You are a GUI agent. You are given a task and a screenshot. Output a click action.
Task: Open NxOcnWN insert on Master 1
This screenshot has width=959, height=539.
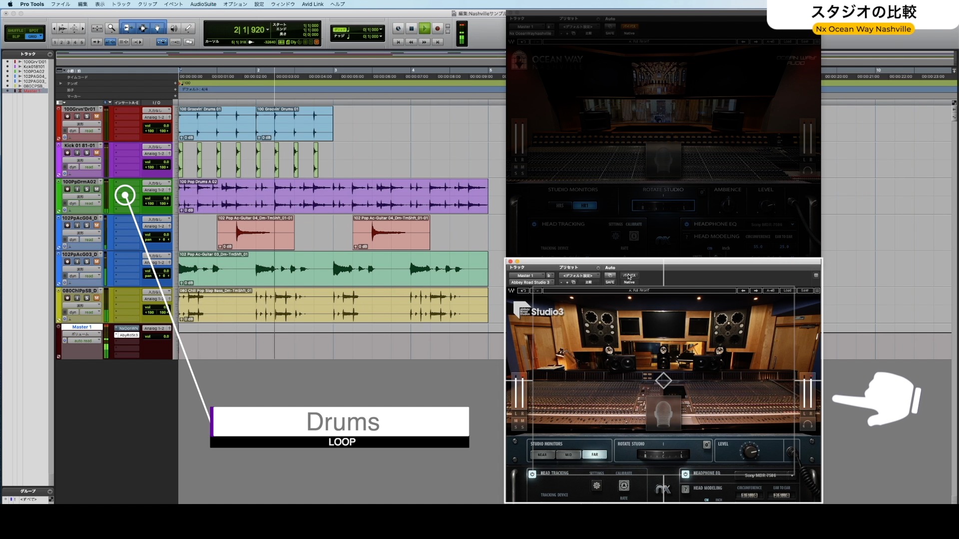coord(127,328)
